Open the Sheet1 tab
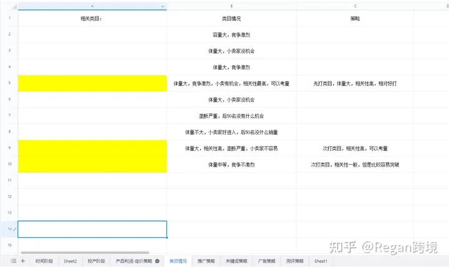Viewport: 449px width, 267px height. tap(321, 261)
